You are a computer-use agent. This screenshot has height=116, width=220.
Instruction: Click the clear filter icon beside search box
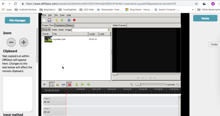[109, 30]
